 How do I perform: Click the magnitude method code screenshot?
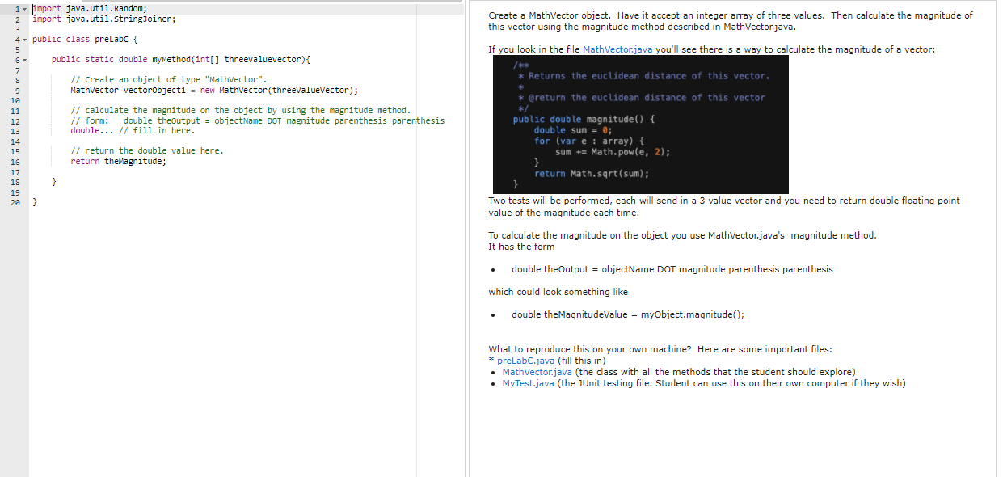(641, 123)
